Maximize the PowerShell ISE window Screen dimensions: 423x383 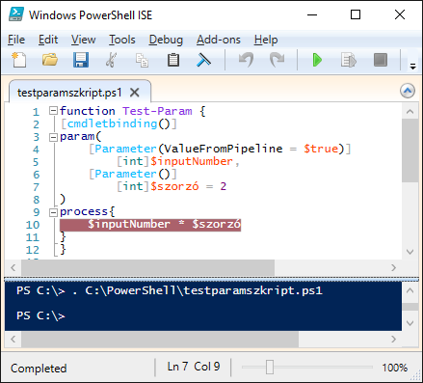[x=356, y=14]
